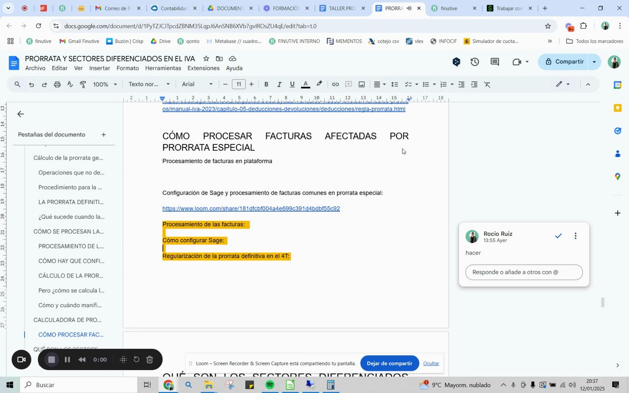Open the Editar menu
Screen dimensions: 629x393
(59, 68)
